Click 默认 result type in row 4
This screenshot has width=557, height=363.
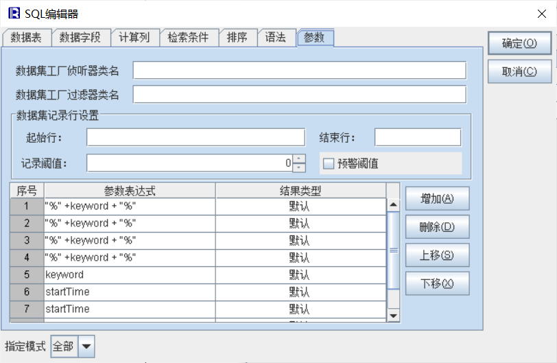(x=300, y=257)
